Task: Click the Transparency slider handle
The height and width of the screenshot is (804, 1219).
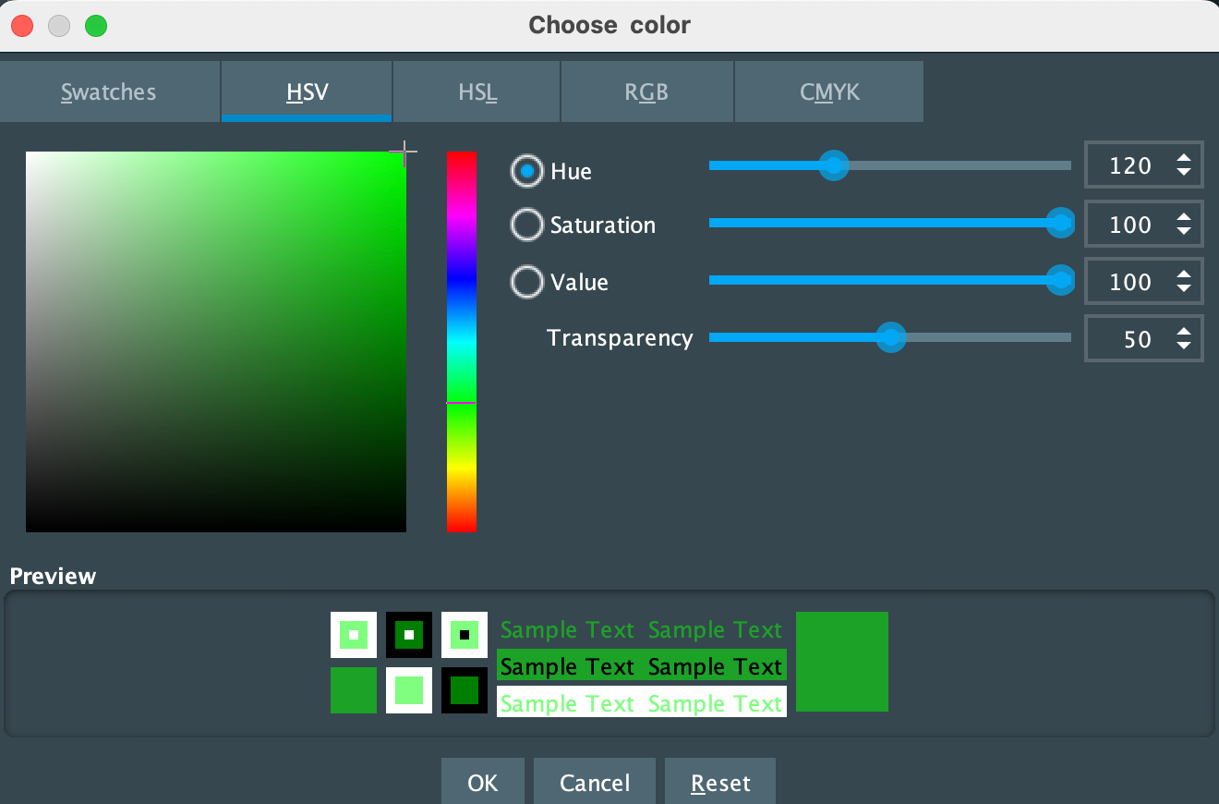Action: [890, 338]
